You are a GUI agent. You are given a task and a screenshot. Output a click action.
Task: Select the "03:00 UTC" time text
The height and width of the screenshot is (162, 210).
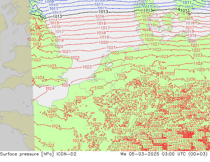tap(174, 154)
